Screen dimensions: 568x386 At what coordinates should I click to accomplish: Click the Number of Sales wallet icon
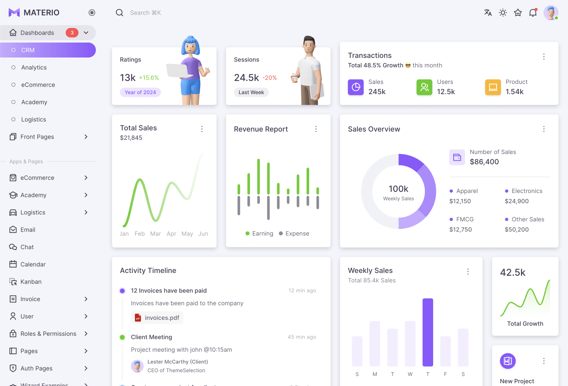pos(457,157)
